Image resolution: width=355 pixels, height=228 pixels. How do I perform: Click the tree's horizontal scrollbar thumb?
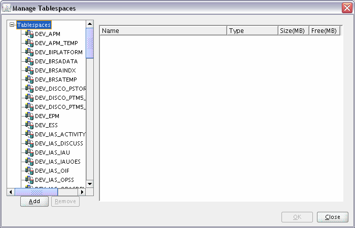[x=36, y=192]
